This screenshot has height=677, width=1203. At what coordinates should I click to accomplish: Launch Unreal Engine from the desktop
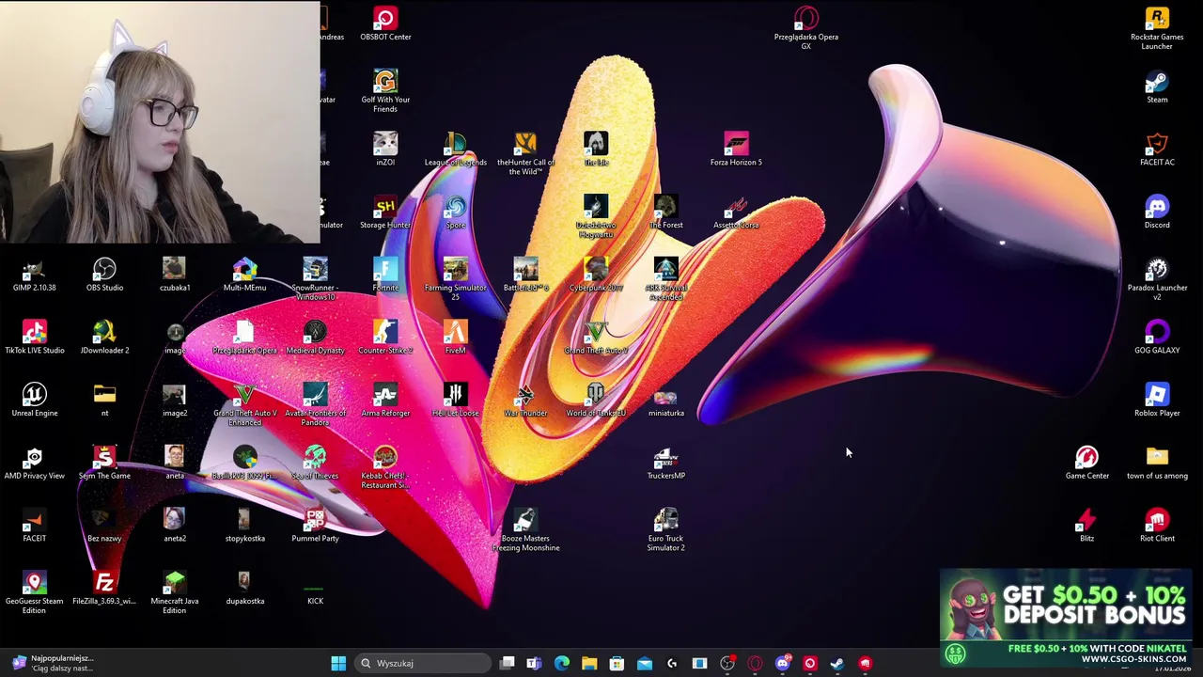pyautogui.click(x=35, y=401)
